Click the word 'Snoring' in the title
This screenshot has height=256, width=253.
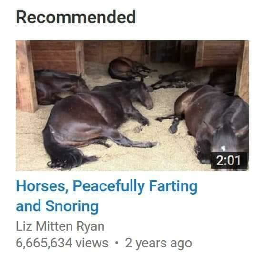pos(72,206)
